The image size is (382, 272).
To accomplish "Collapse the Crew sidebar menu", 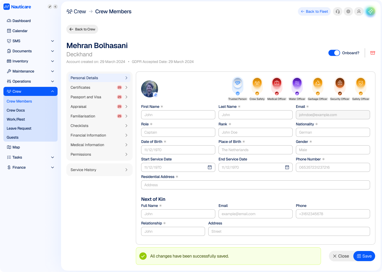I will click(x=53, y=91).
